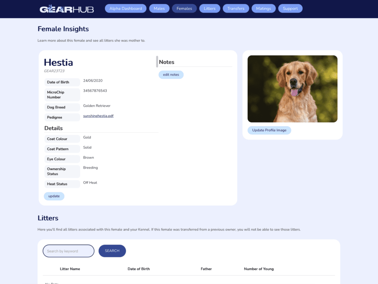Screen dimensions: 378x284
Task: Click the Notes heading
Action: [x=166, y=62]
